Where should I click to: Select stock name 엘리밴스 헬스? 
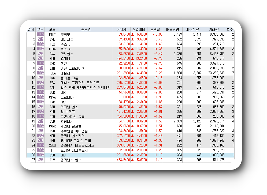(71, 160)
